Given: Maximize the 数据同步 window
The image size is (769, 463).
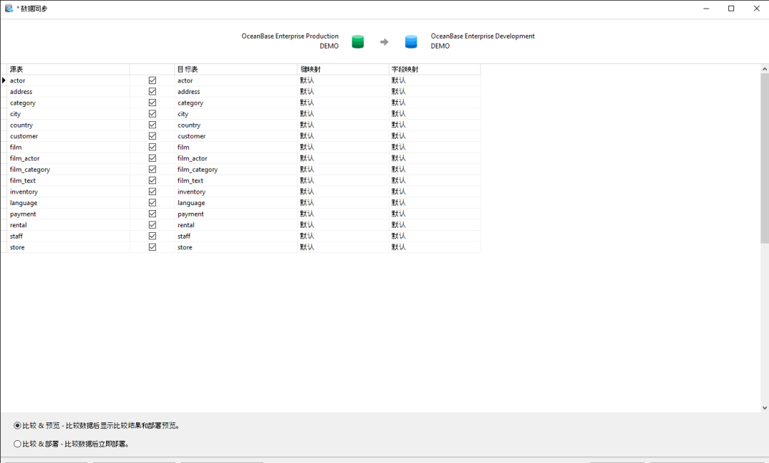Looking at the screenshot, I should click(x=731, y=9).
